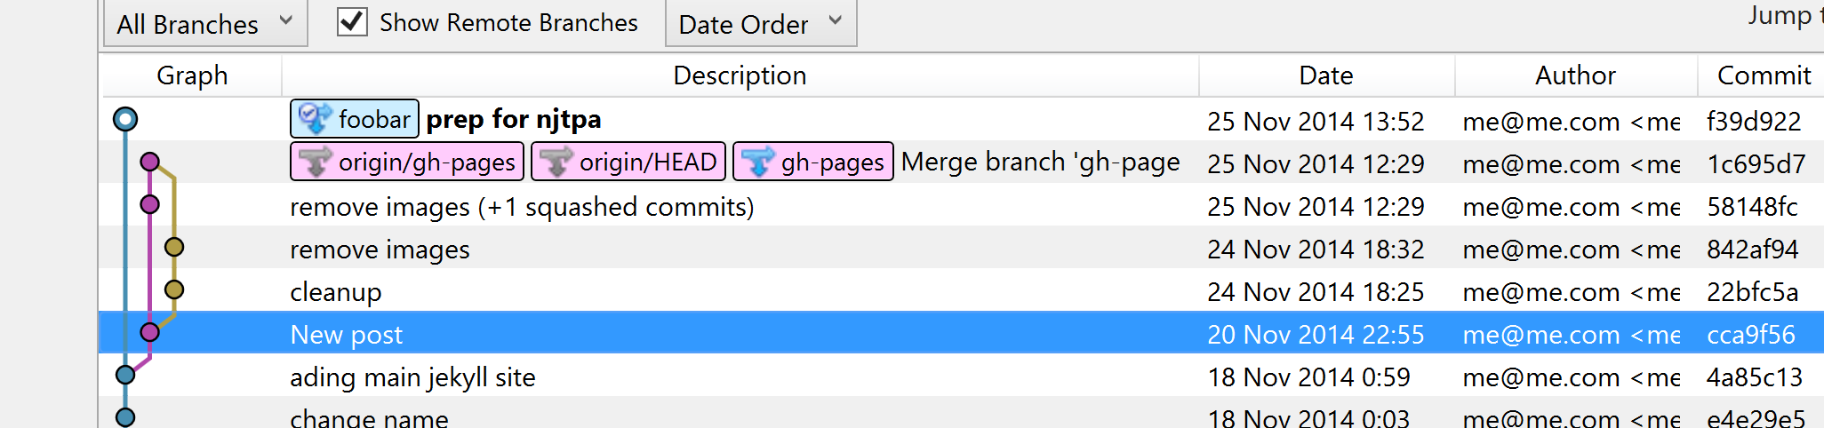Open the All Branches dropdown
Screen dimensions: 1824x428
pos(205,24)
